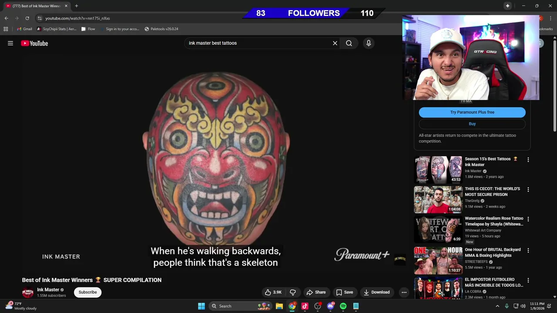
Task: Like the video with thumbs up
Action: (x=273, y=292)
